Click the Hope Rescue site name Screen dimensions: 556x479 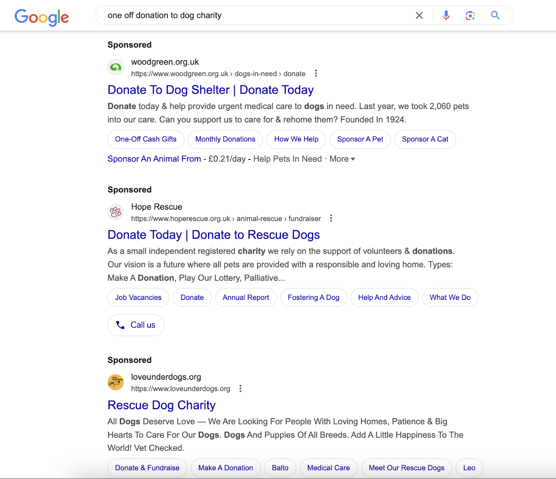tap(157, 207)
